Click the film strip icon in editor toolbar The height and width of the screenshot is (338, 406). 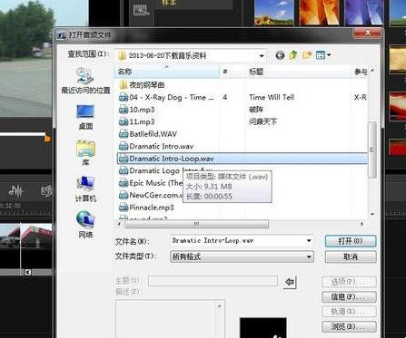(141, 11)
